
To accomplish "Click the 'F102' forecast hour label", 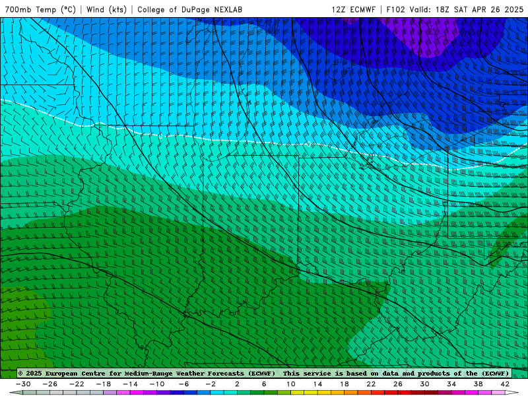I will point(395,10).
